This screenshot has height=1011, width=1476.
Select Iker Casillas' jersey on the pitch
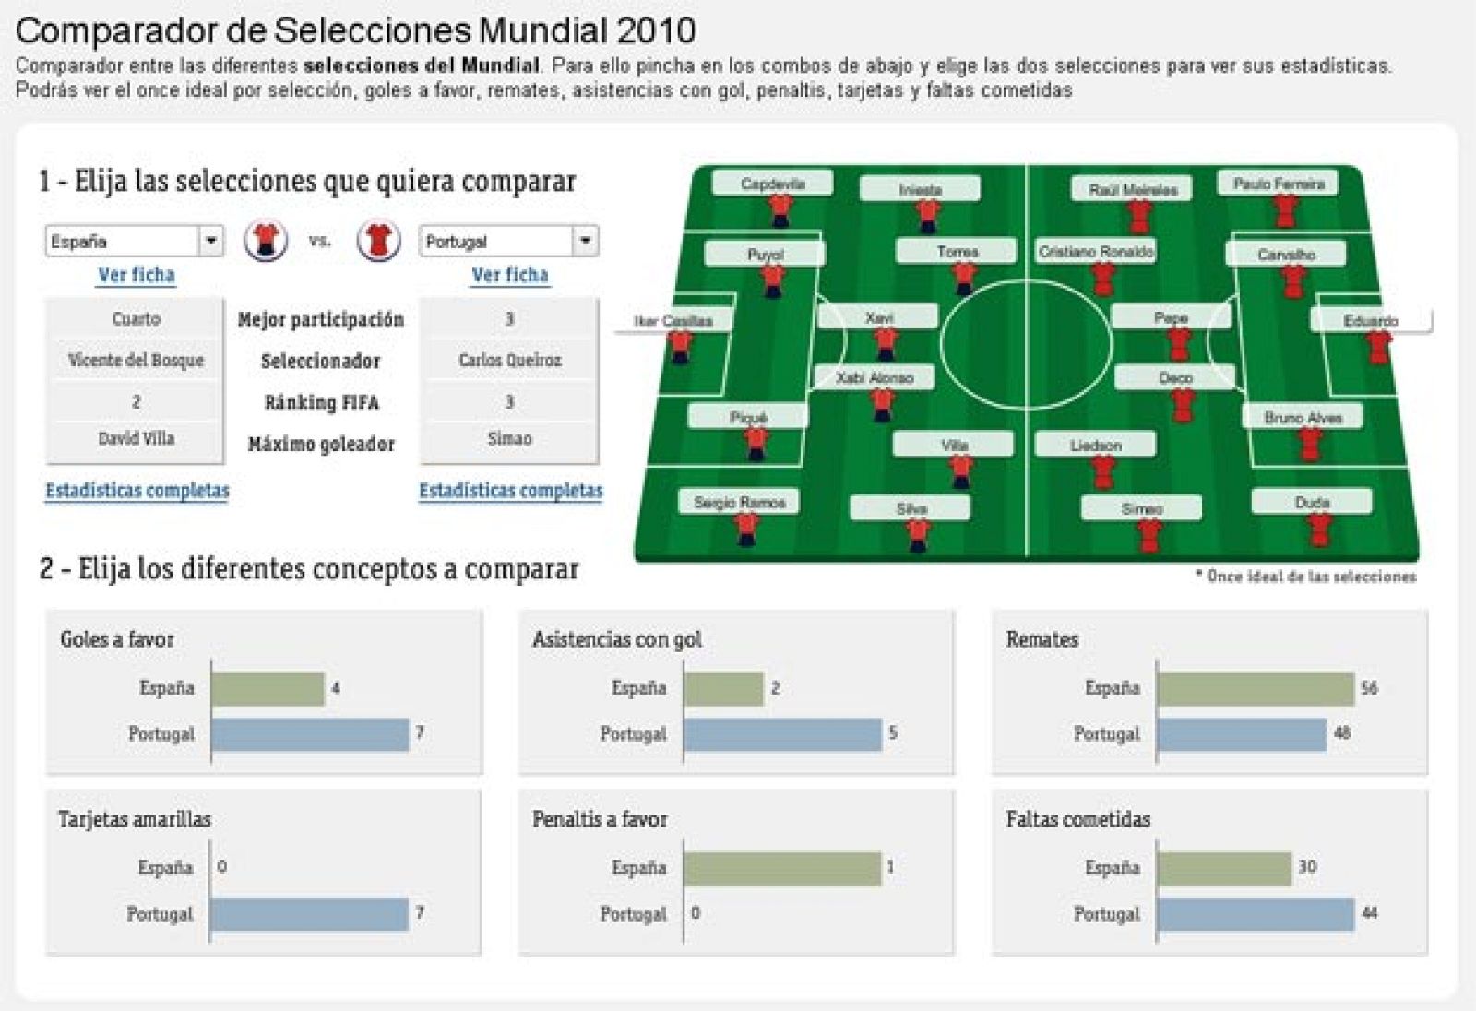click(680, 346)
